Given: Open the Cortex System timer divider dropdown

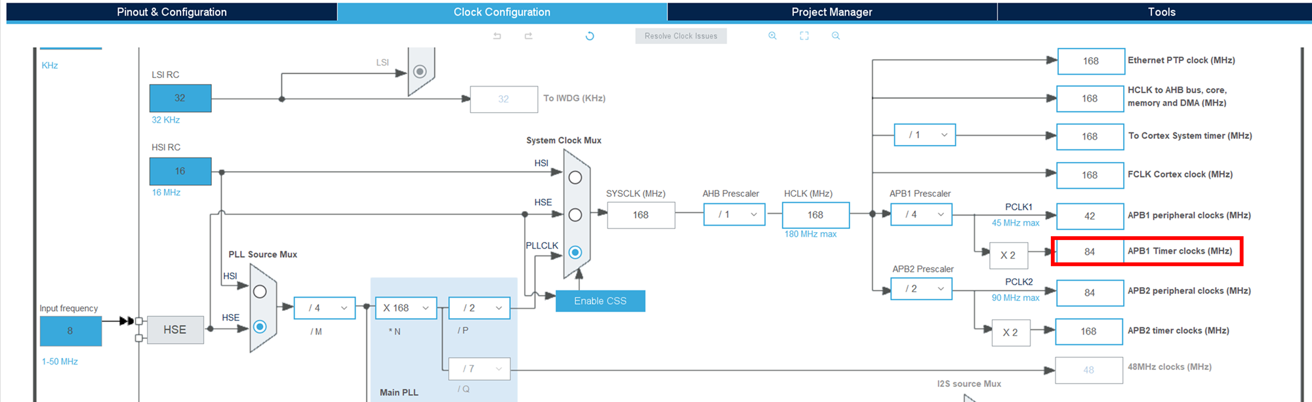Looking at the screenshot, I should (x=925, y=135).
